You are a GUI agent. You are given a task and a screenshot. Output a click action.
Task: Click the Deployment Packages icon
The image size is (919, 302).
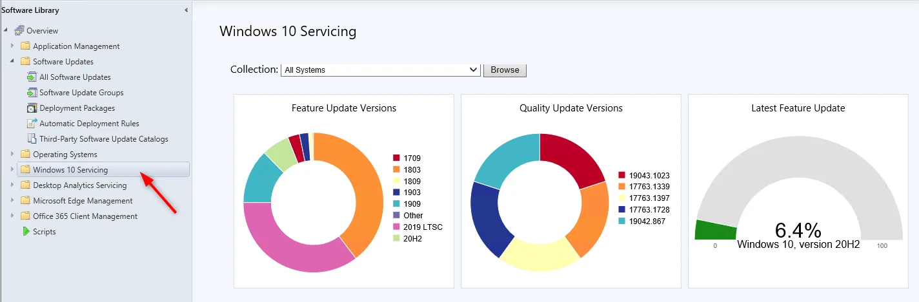point(32,108)
